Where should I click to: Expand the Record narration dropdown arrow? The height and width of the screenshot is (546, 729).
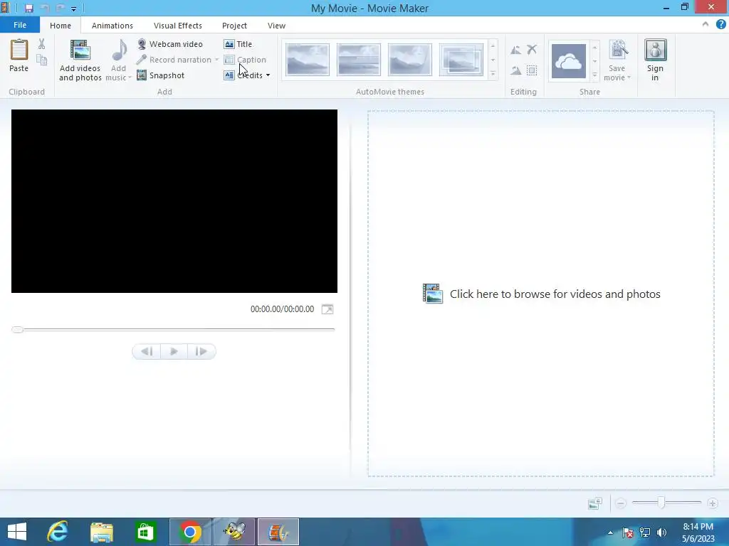[x=216, y=60]
